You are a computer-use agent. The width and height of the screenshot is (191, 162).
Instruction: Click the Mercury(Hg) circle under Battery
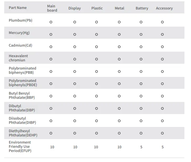click(x=141, y=35)
